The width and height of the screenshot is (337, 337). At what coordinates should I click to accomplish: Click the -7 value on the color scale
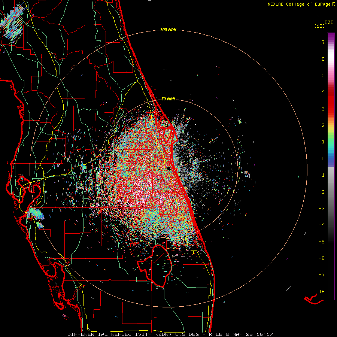[x=322, y=275]
